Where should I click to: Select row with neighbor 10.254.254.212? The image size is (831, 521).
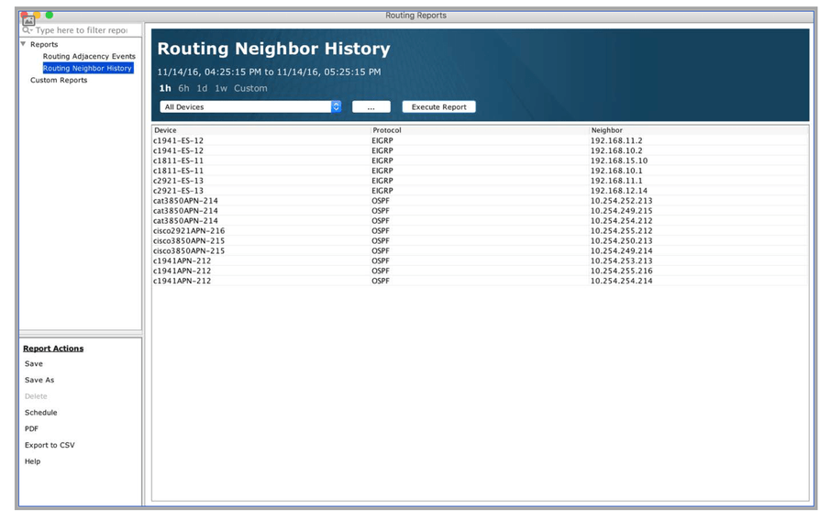(480, 221)
